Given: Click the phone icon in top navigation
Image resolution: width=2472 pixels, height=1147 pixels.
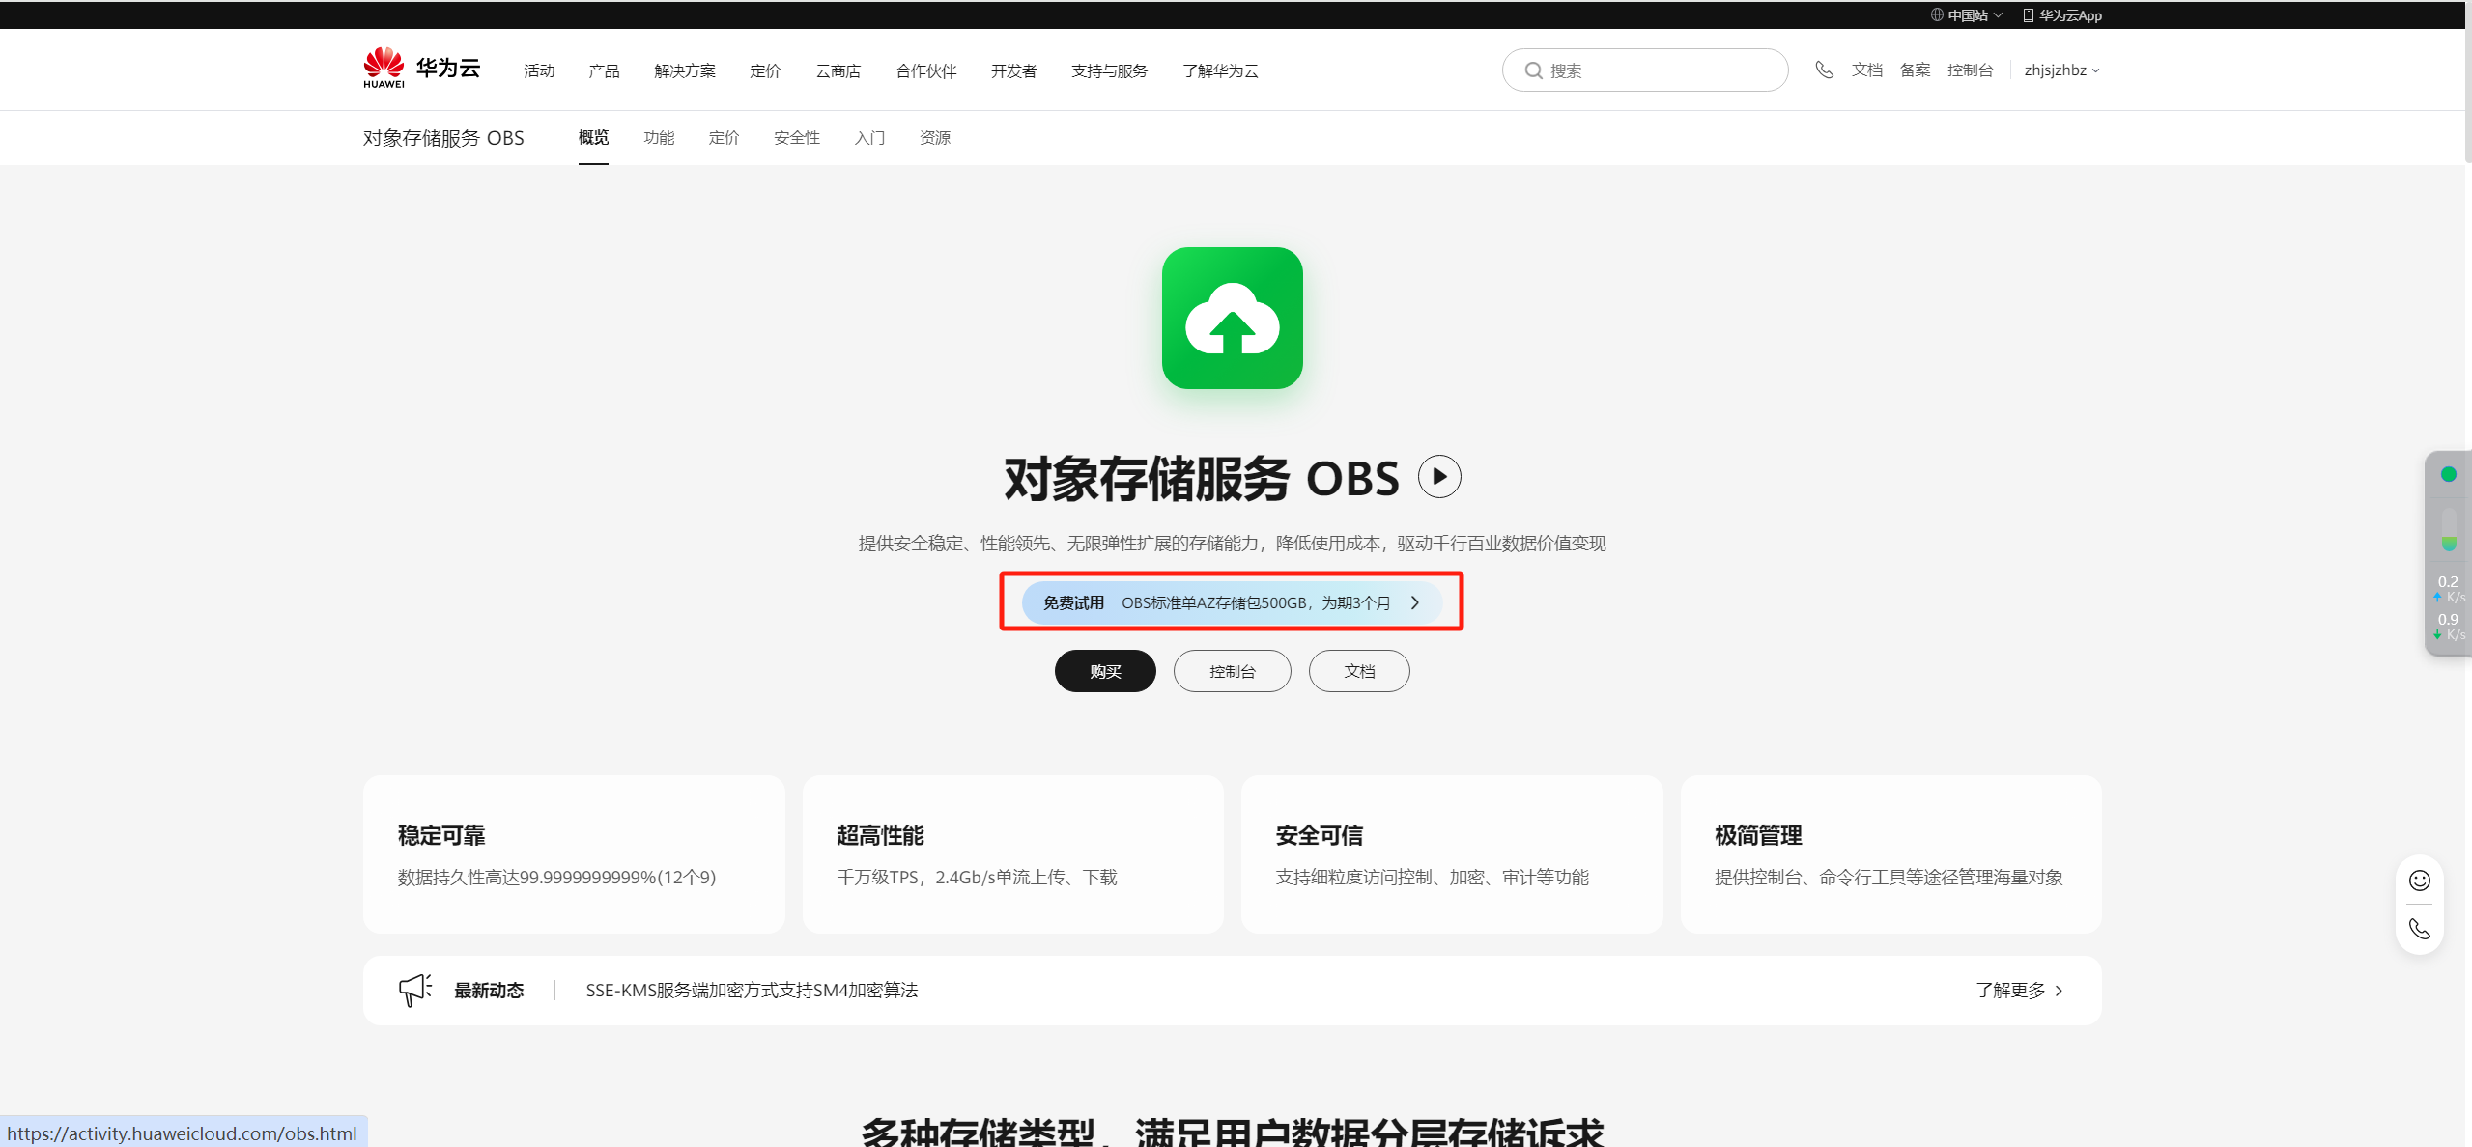Looking at the screenshot, I should 1824,70.
